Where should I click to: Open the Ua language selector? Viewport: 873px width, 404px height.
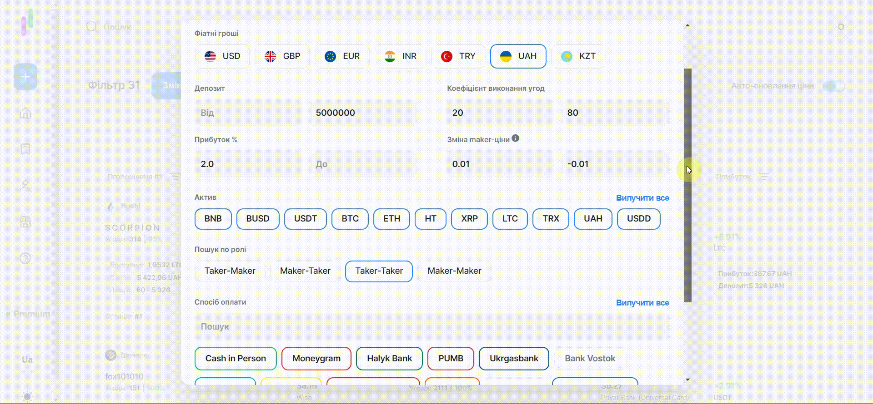click(x=27, y=360)
